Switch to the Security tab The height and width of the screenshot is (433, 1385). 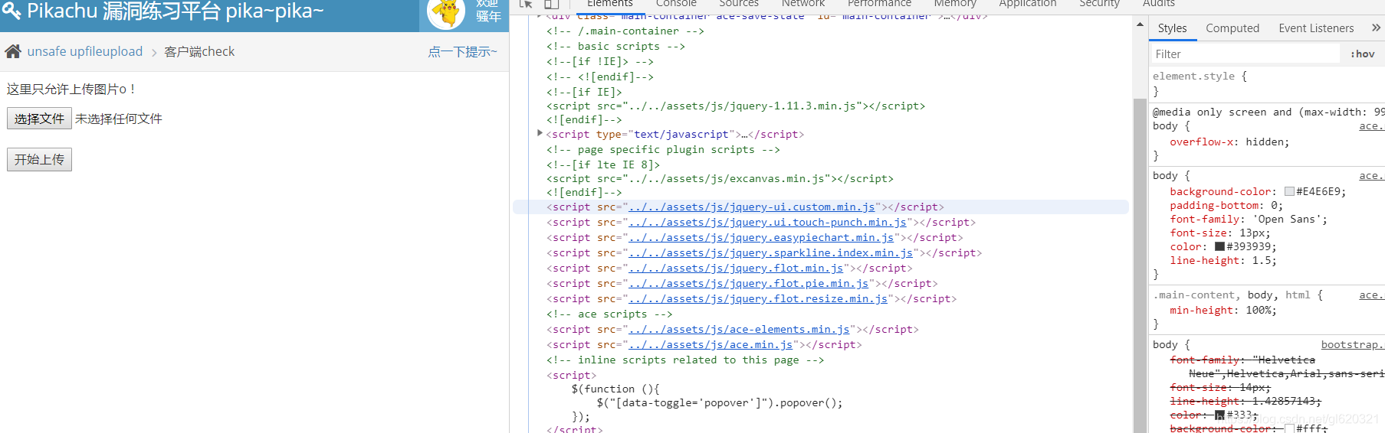click(x=1099, y=4)
